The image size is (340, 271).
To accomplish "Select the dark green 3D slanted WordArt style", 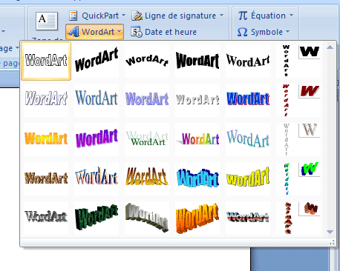I will point(97,218).
